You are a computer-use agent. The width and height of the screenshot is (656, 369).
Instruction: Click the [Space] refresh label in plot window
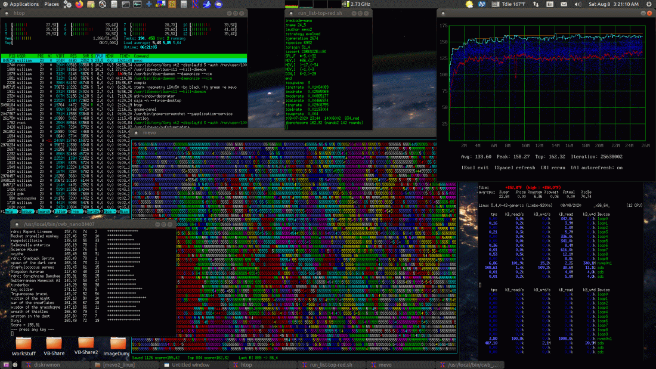coord(515,168)
